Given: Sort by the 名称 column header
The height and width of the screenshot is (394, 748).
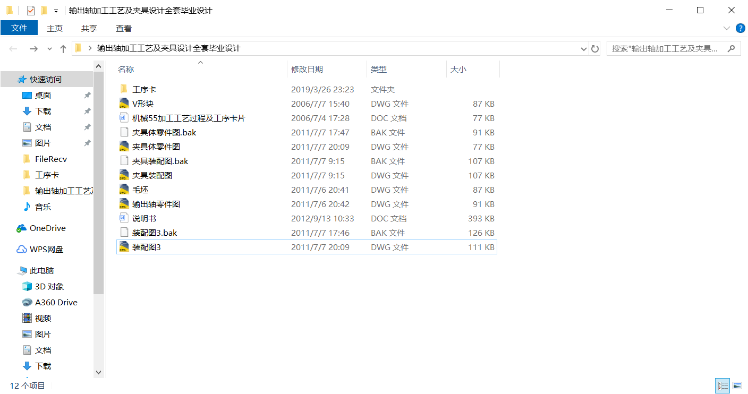Looking at the screenshot, I should point(202,69).
